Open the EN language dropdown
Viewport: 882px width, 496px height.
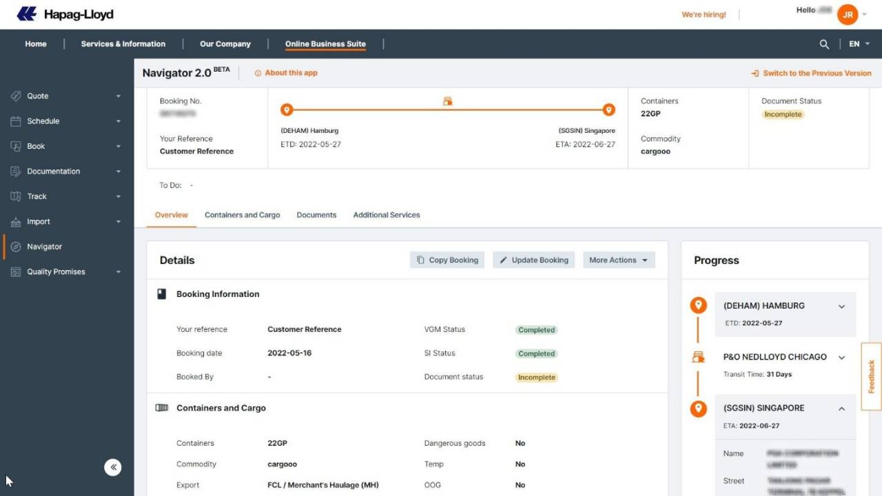859,44
